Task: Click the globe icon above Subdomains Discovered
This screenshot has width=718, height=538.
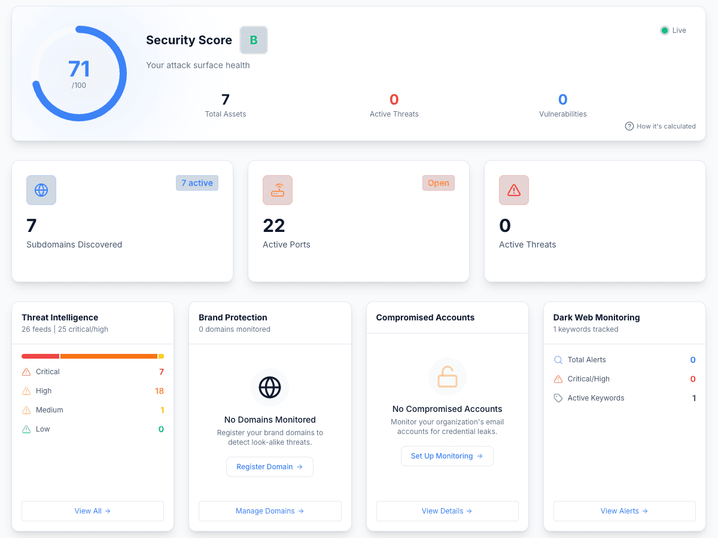Action: click(x=41, y=189)
